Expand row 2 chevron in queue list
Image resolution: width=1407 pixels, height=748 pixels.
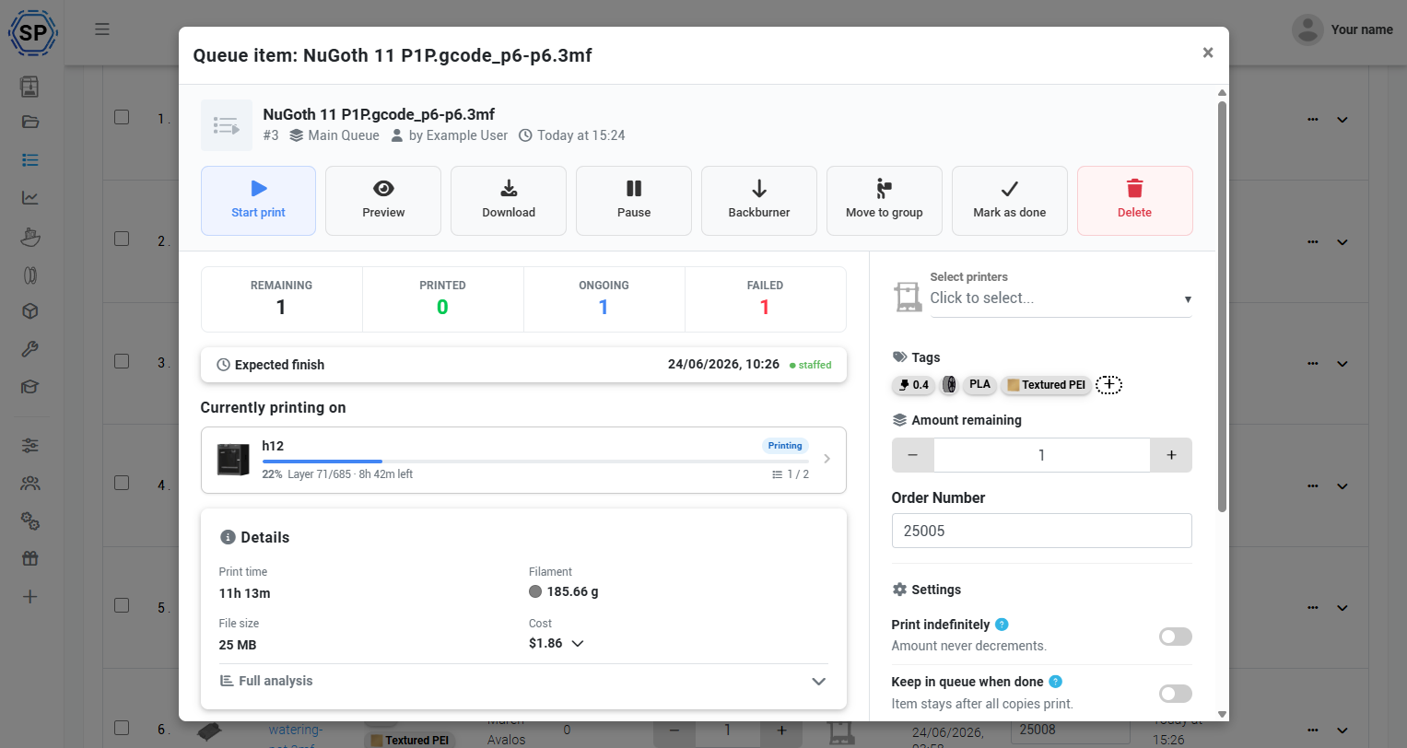point(1343,242)
